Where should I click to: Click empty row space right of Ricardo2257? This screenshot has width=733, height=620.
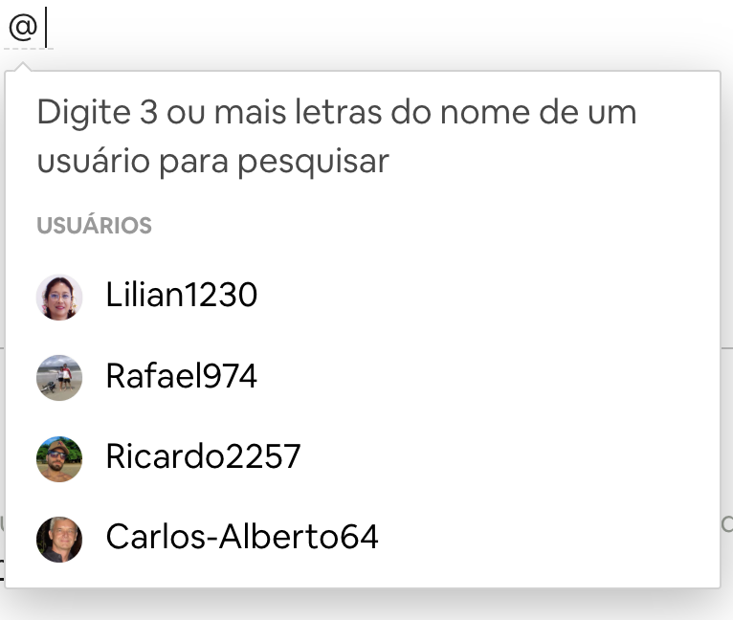(x=517, y=457)
